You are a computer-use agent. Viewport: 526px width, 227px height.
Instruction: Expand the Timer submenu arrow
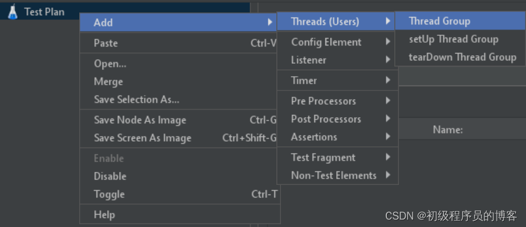388,80
